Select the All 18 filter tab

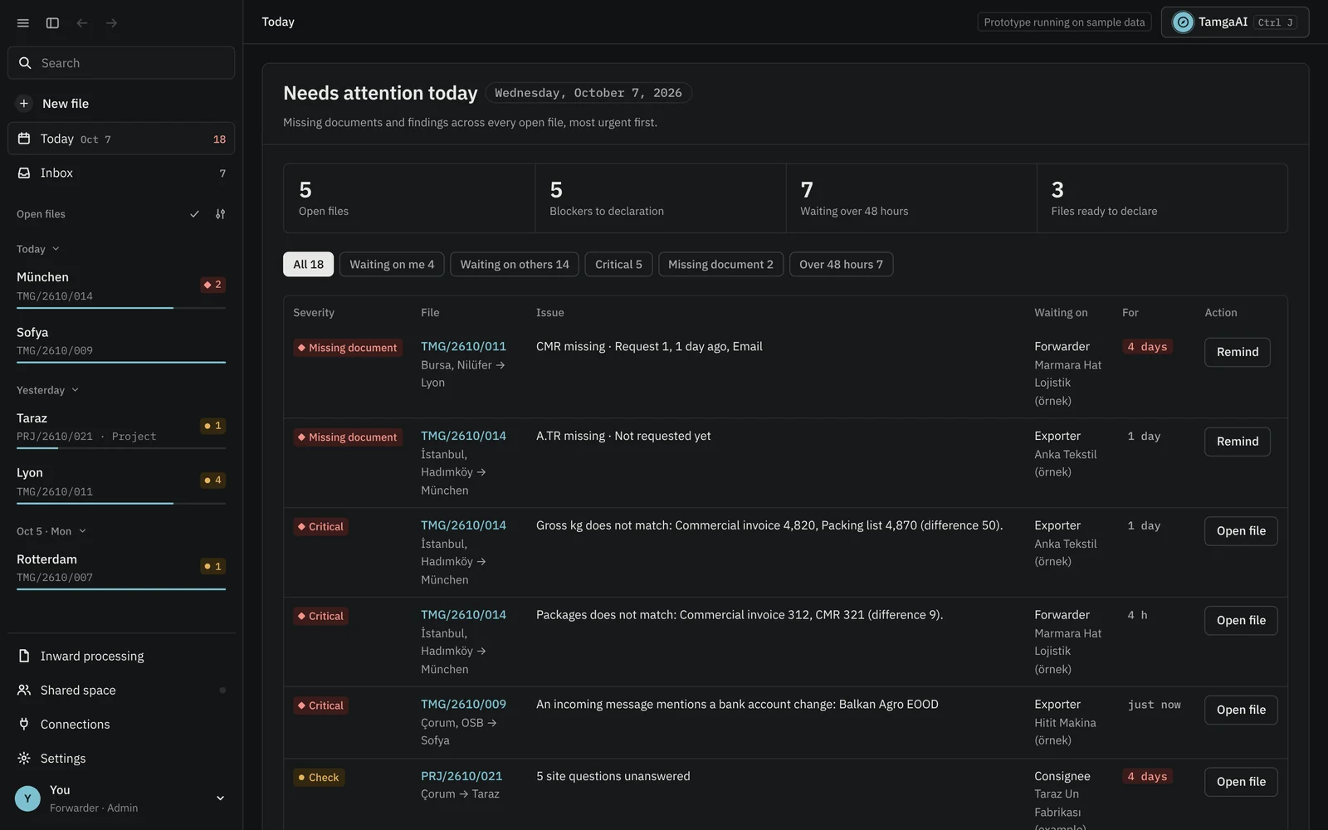point(309,264)
